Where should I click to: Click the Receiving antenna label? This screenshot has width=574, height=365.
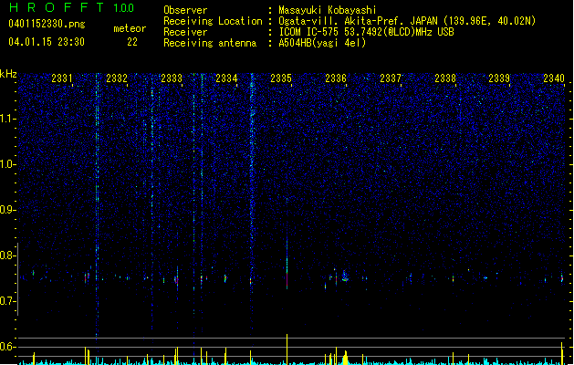coord(210,43)
